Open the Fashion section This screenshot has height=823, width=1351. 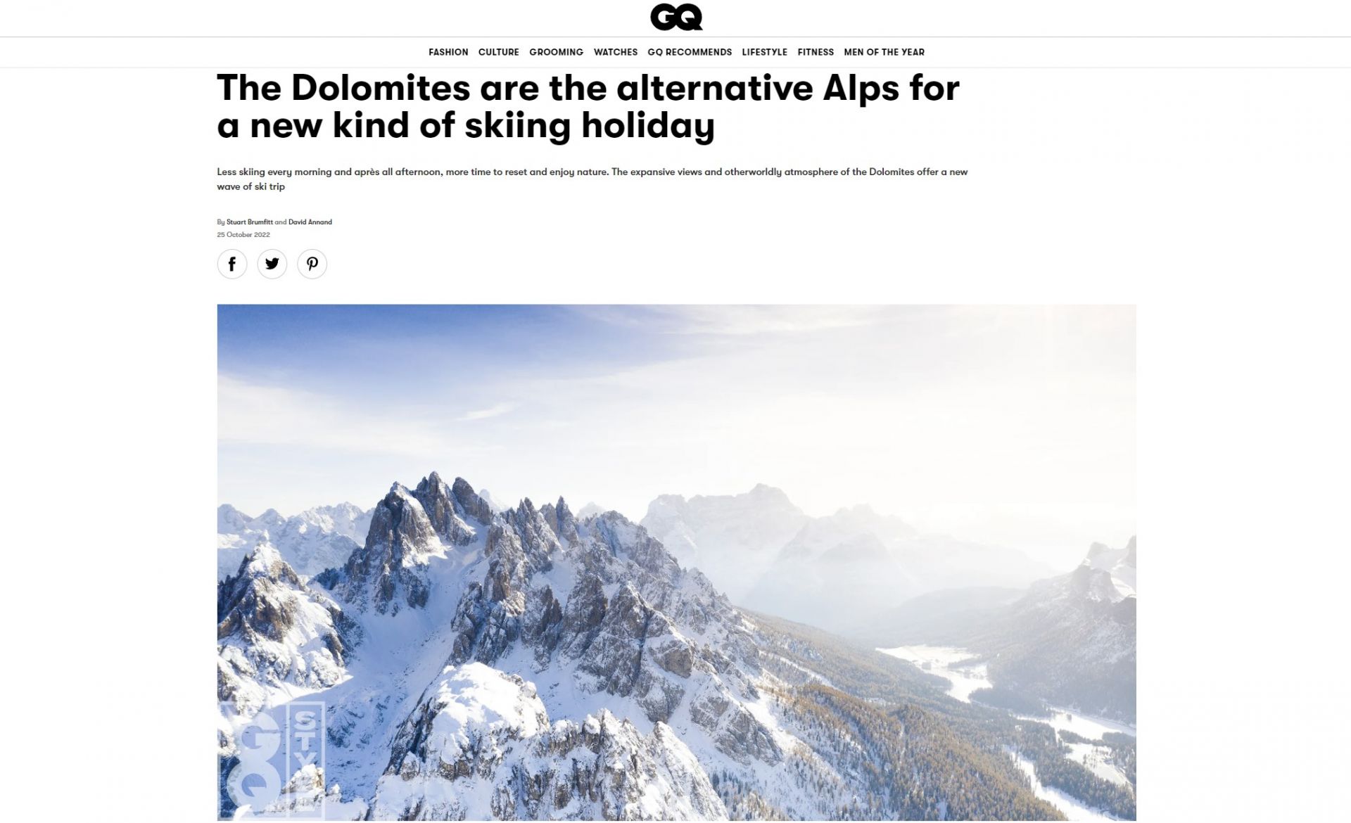click(x=448, y=52)
